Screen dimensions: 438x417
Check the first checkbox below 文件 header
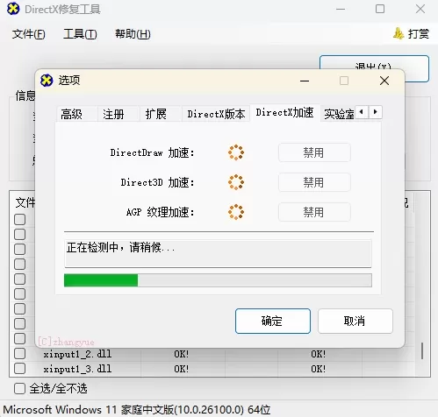[x=19, y=219]
